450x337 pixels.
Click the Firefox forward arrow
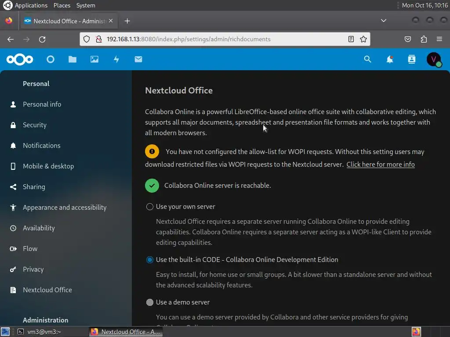[x=26, y=39]
